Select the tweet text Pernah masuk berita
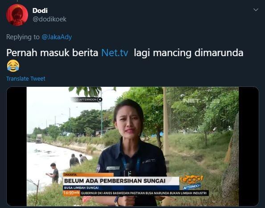This screenshot has height=208, width=265. click(x=52, y=53)
